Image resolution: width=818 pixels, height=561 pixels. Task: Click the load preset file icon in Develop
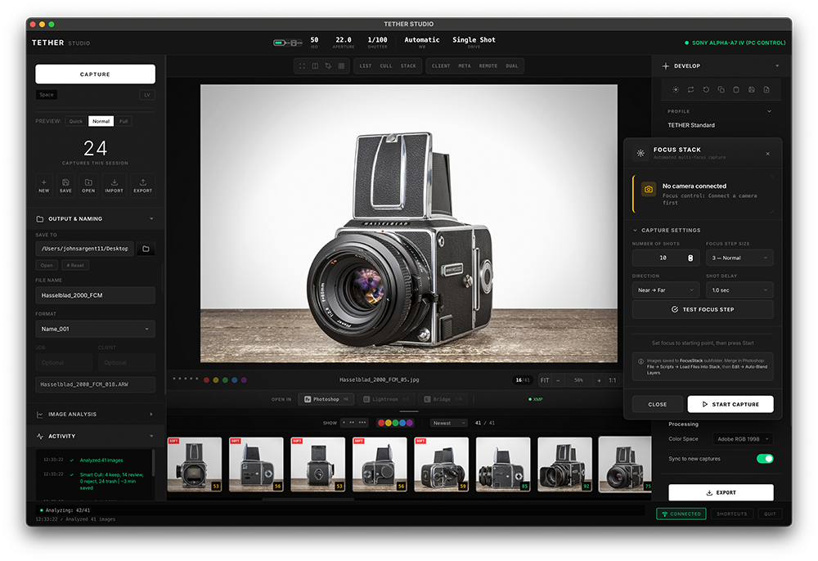tap(766, 90)
